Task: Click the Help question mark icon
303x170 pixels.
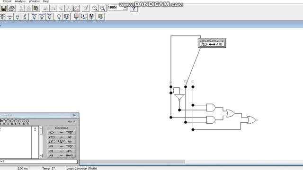Action: click(134, 8)
